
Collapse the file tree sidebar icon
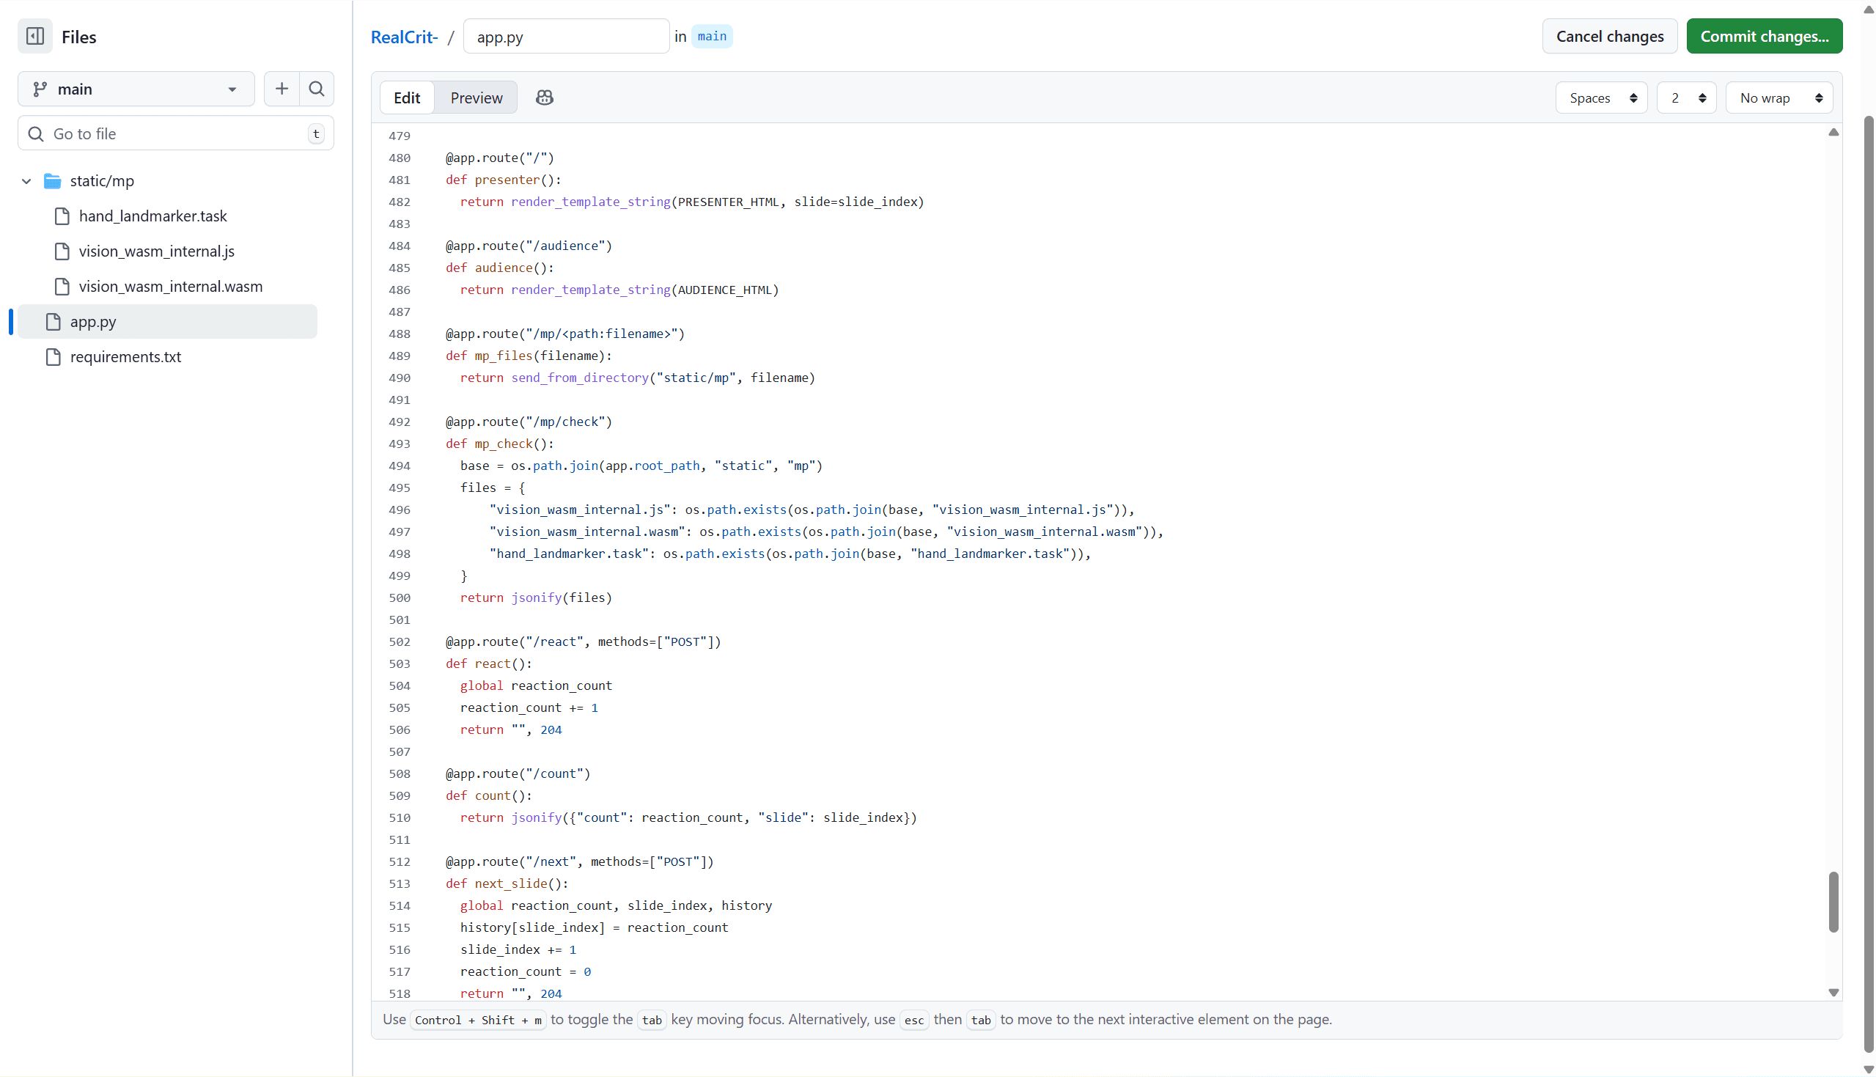34,36
